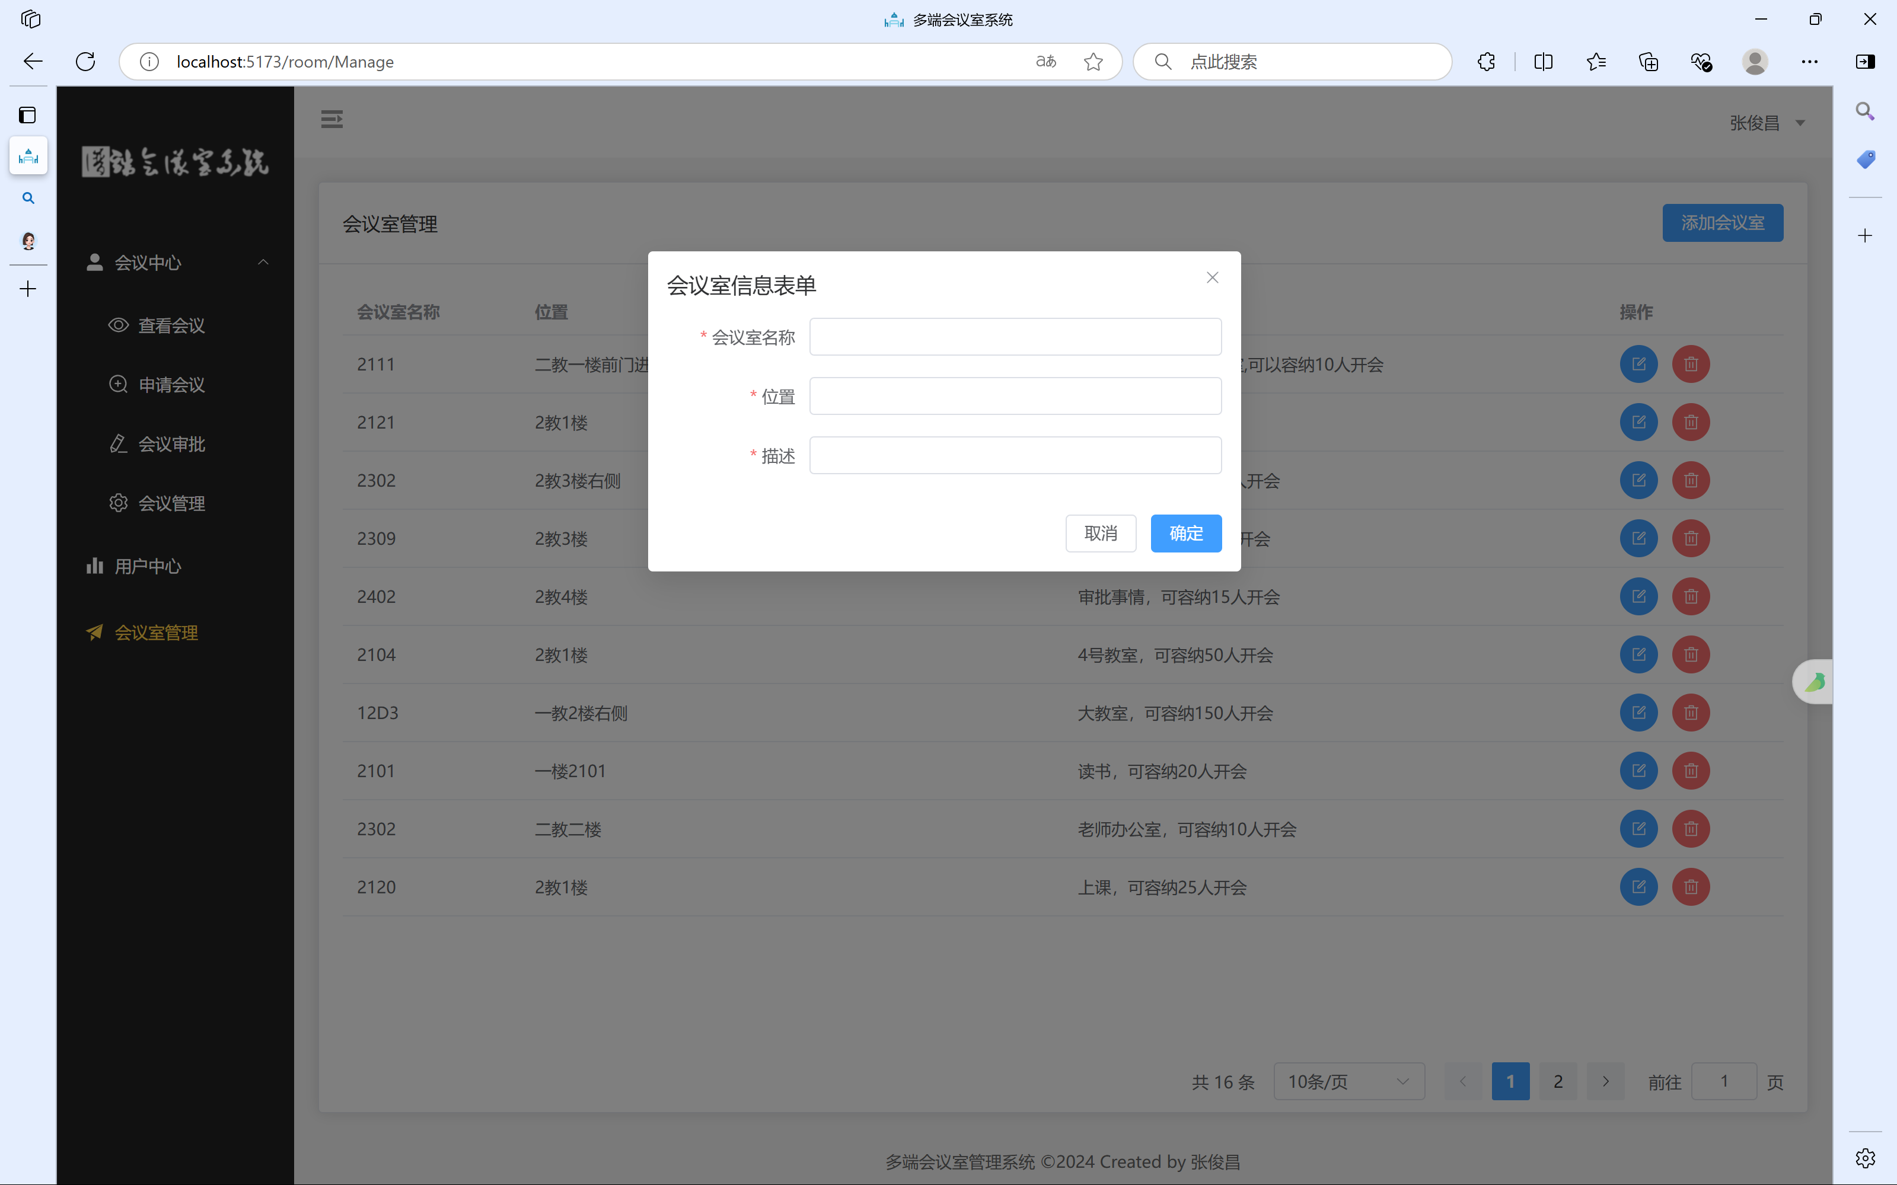Open Edge sidebar settings gear
The height and width of the screenshot is (1185, 1897).
(x=1865, y=1158)
